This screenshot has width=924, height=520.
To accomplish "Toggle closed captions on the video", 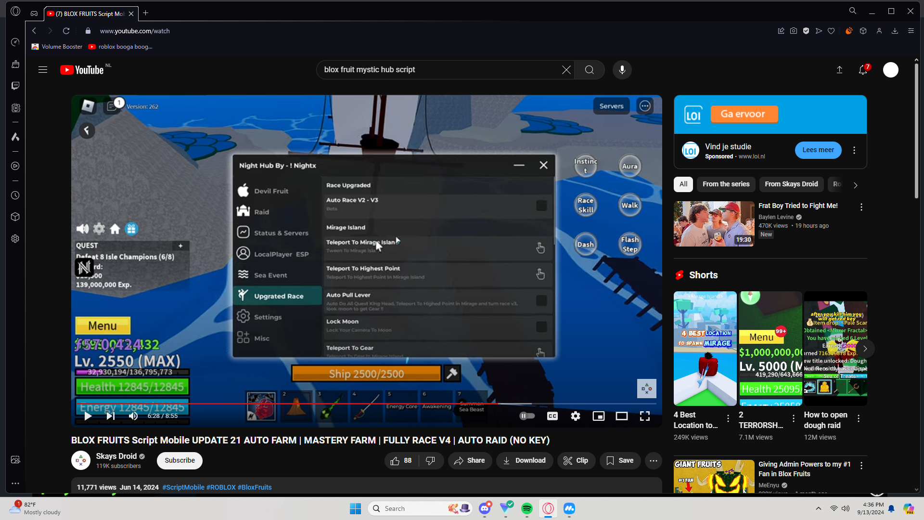I will click(552, 416).
